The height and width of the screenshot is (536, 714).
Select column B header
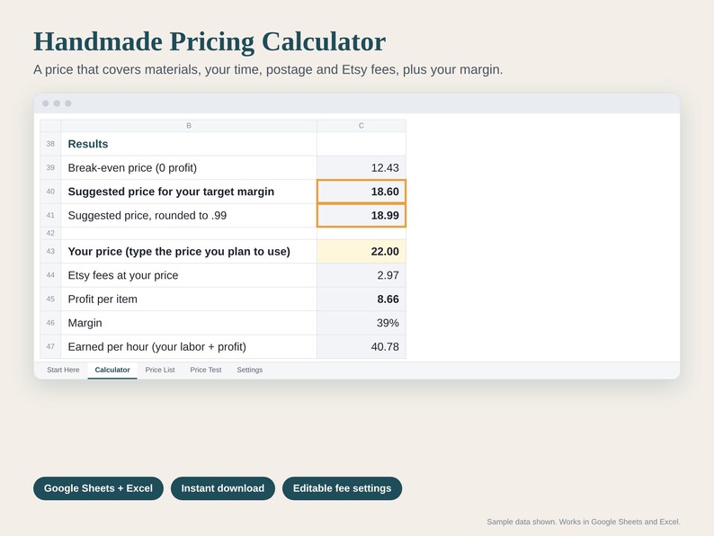click(189, 126)
